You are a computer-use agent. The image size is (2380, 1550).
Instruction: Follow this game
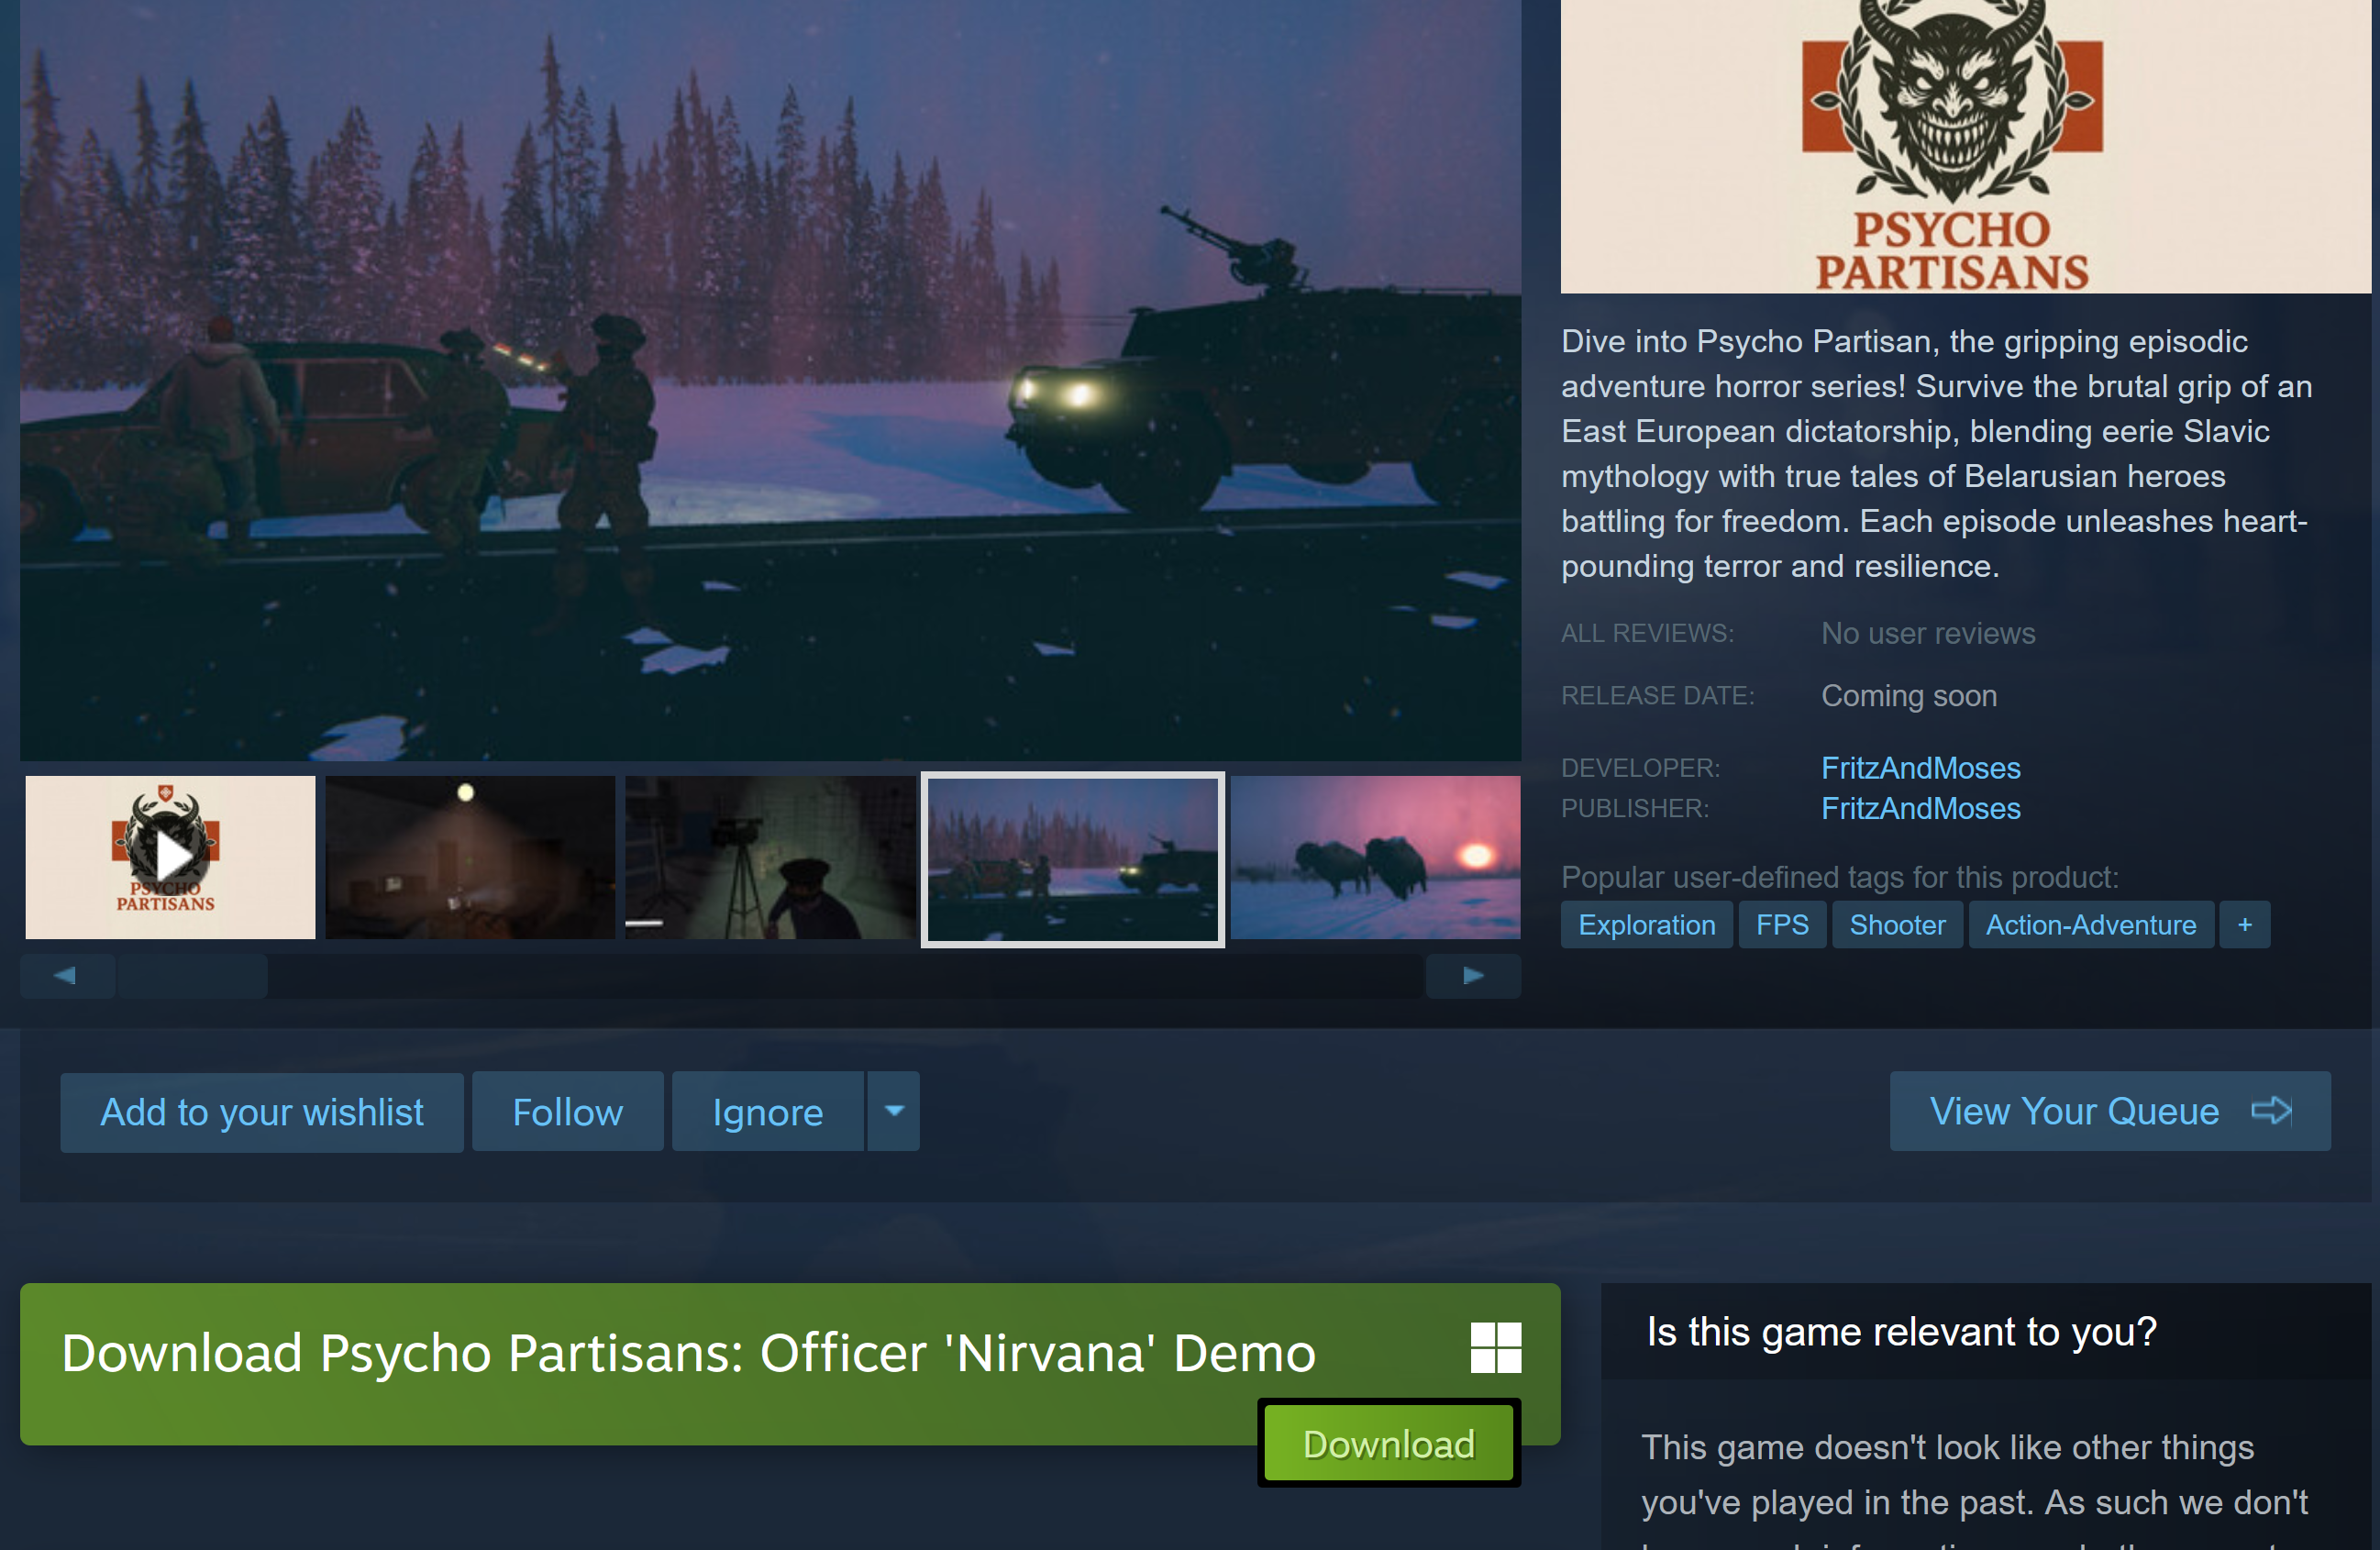(567, 1112)
